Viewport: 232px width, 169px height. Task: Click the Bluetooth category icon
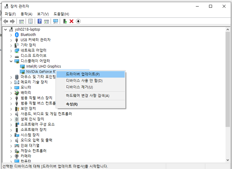click(17, 35)
